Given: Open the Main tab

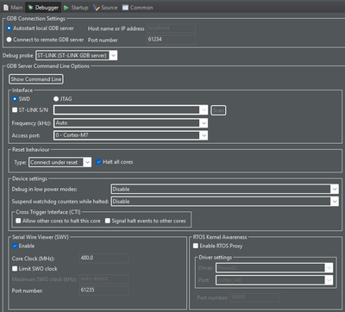Looking at the screenshot, I should tap(13, 8).
